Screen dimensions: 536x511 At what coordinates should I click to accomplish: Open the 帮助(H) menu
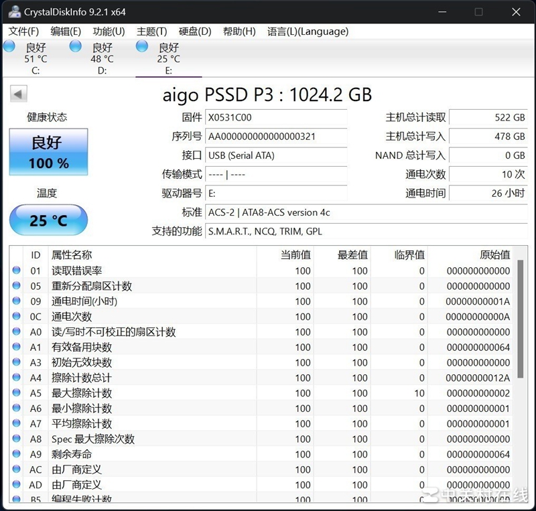tap(239, 31)
